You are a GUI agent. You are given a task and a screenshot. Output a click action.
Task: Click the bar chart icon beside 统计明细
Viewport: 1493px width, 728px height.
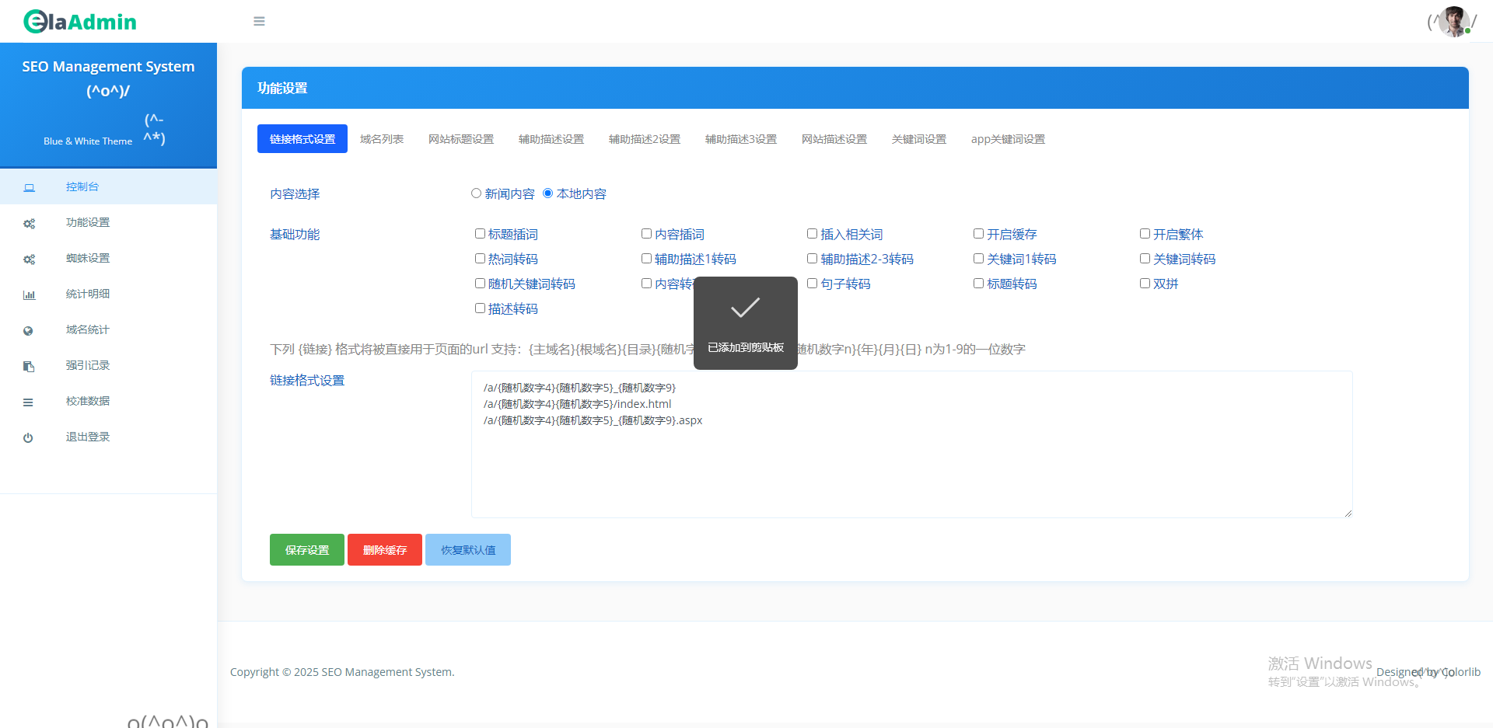(29, 295)
